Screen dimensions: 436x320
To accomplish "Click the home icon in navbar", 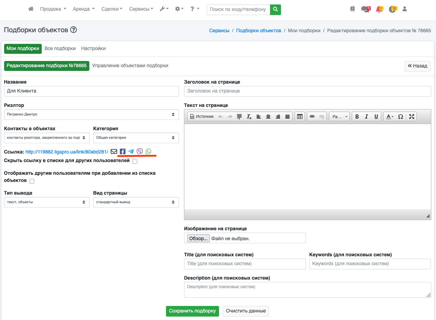I will [31, 9].
